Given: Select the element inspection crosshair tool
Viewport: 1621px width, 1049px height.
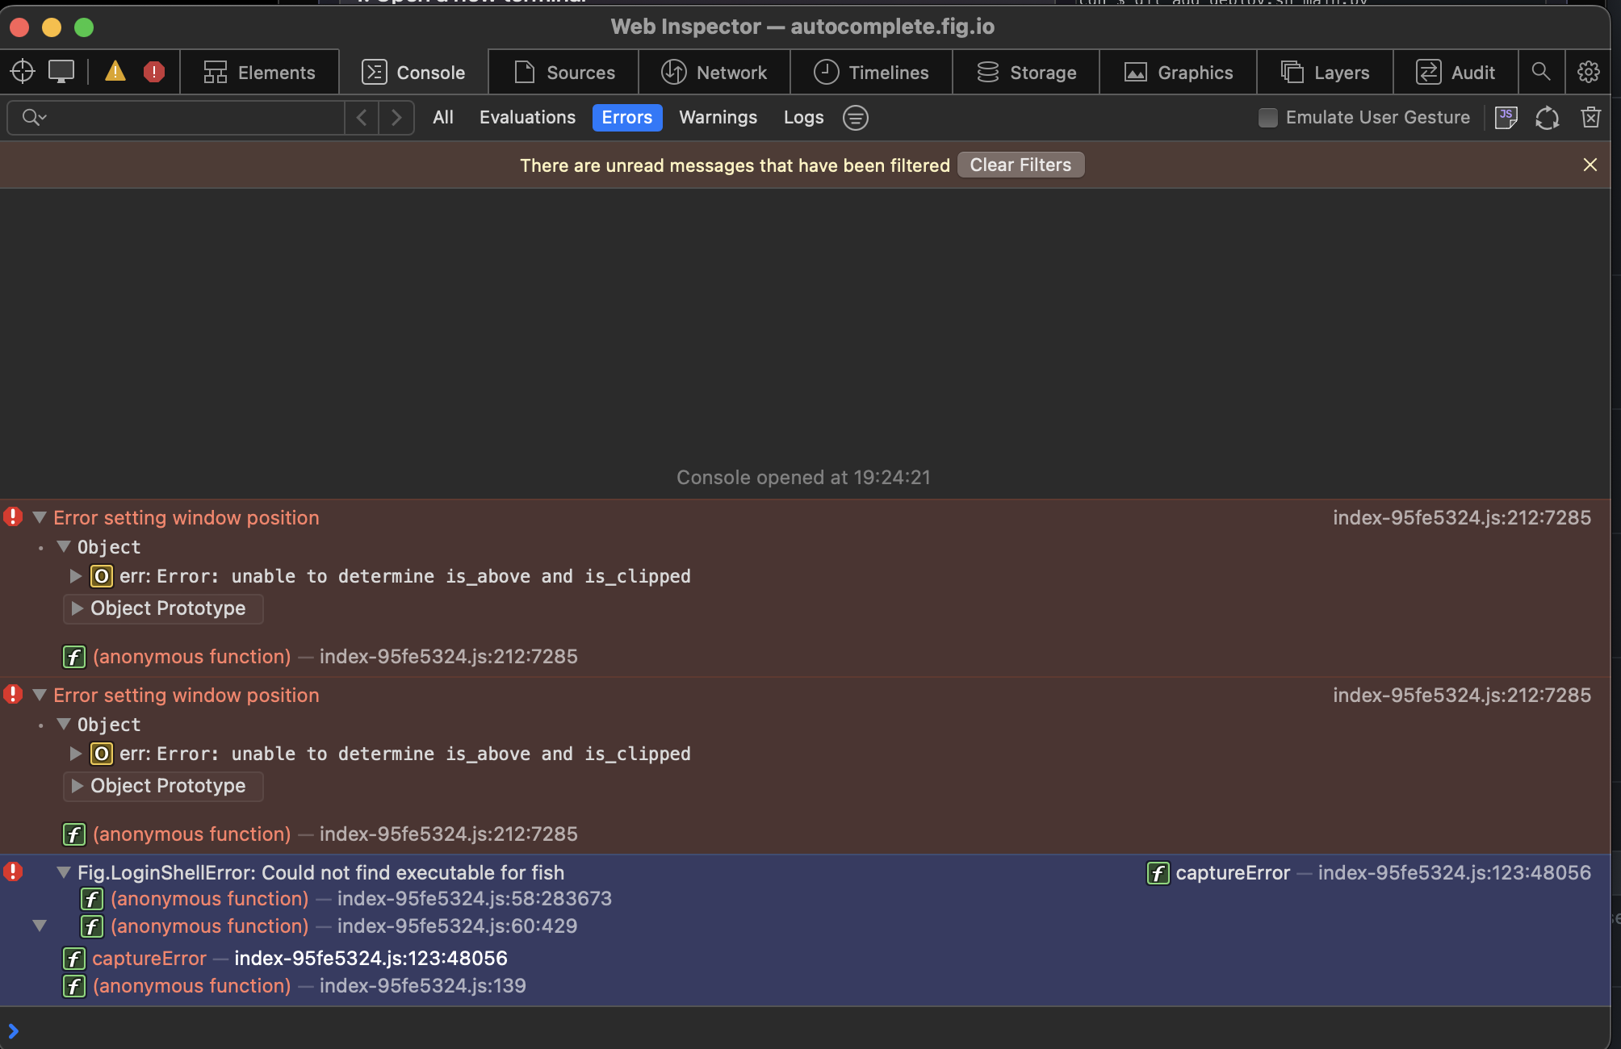Looking at the screenshot, I should coord(22,72).
